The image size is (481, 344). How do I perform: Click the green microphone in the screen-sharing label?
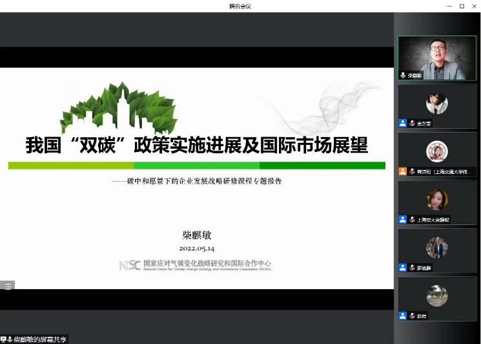coord(10,339)
